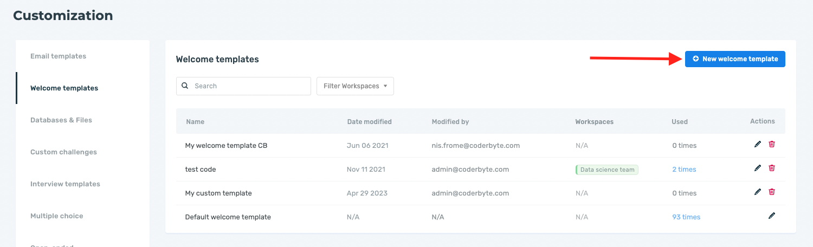Screen dimensions: 813x247
Task: Delete 'My welcome template CB' via trash icon
Action: [772, 144]
